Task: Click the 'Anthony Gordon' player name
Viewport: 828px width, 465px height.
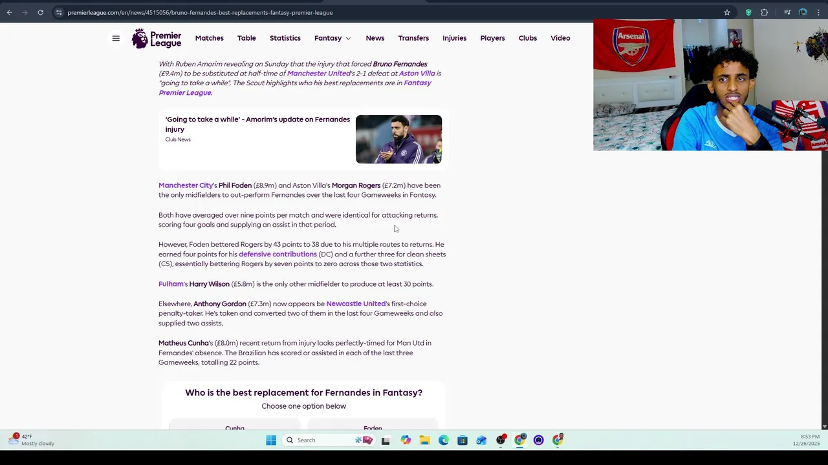Action: (220, 304)
